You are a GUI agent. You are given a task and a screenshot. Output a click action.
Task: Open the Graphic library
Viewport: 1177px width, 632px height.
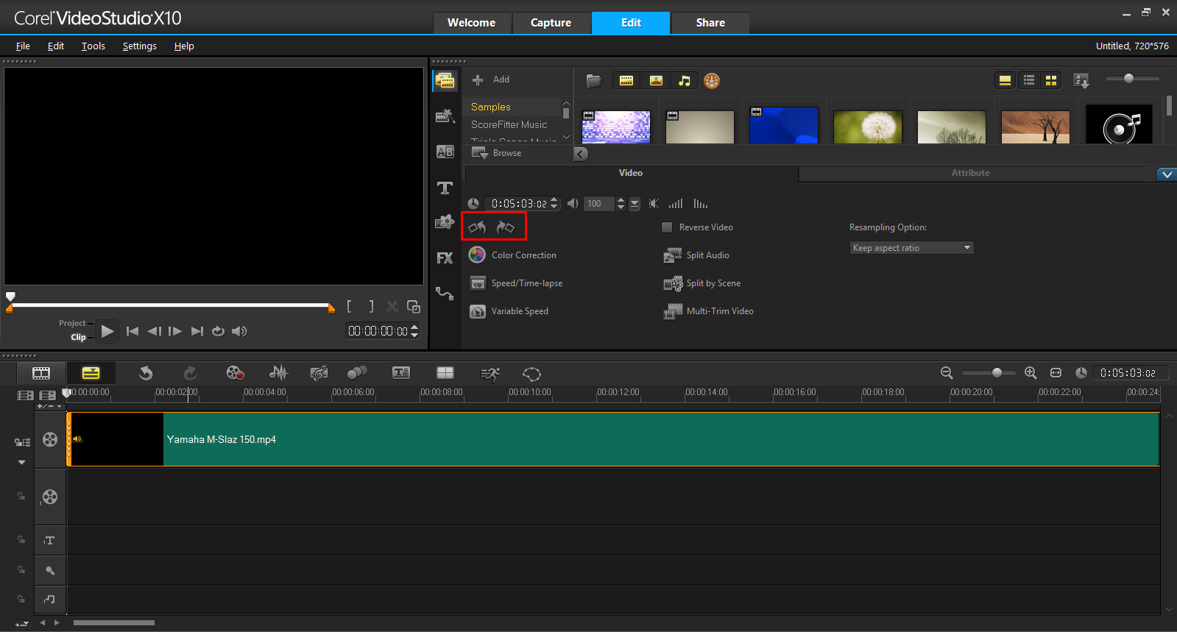(x=445, y=222)
